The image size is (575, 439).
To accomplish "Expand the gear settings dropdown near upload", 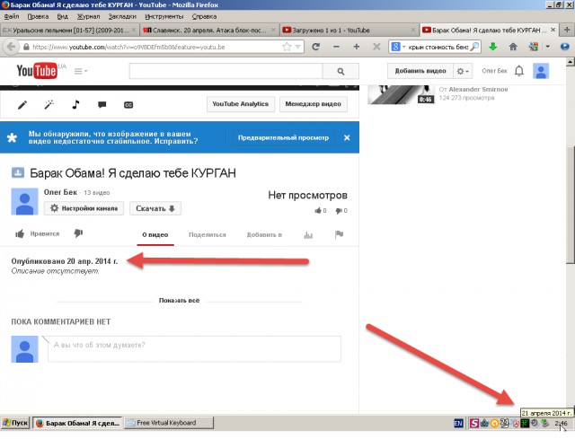I will point(462,71).
